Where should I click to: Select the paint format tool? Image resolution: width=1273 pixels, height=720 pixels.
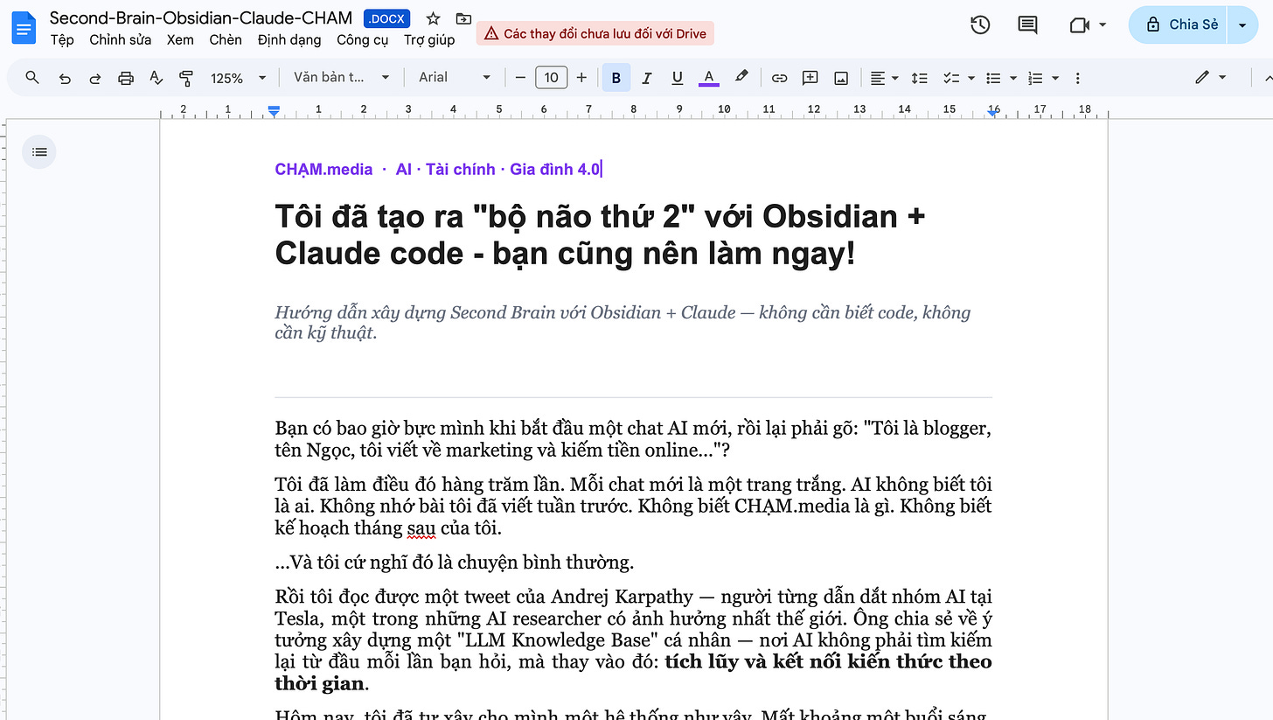tap(185, 78)
